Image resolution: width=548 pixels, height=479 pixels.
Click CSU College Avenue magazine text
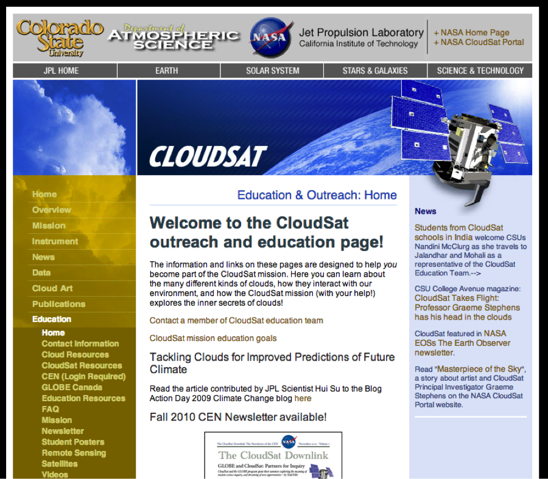(x=467, y=289)
